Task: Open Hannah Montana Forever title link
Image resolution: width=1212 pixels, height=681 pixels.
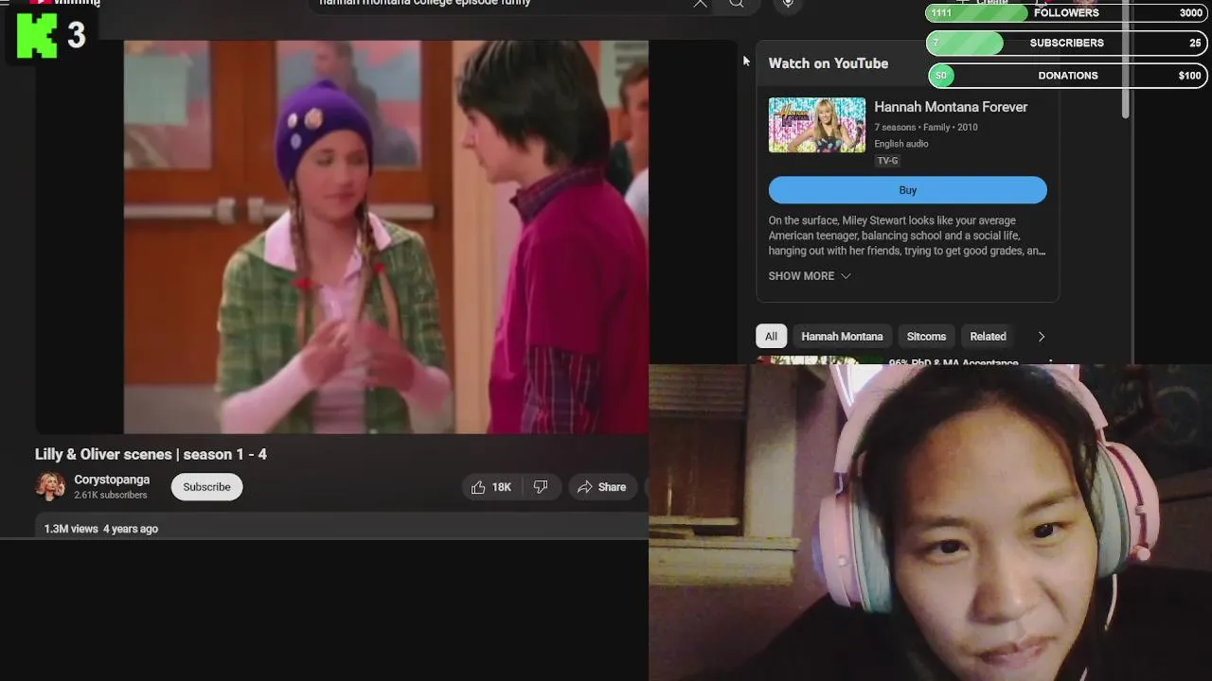Action: click(x=951, y=107)
